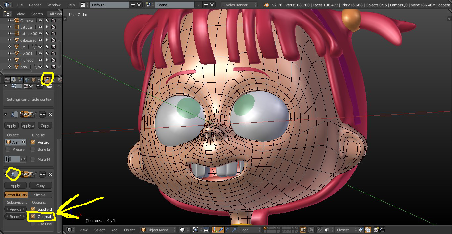The height and width of the screenshot is (234, 452).
Task: Open the World properties globe tab
Action: click(x=27, y=80)
